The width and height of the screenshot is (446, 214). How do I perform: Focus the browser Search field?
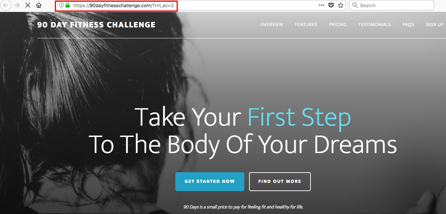(x=391, y=5)
